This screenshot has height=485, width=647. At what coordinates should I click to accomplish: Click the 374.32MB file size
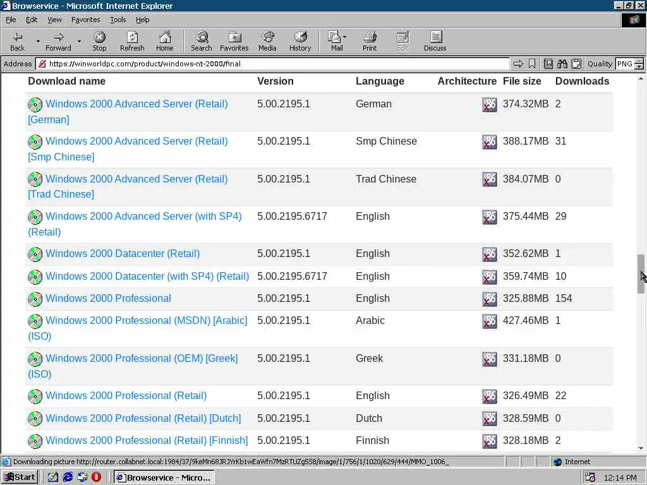click(526, 104)
